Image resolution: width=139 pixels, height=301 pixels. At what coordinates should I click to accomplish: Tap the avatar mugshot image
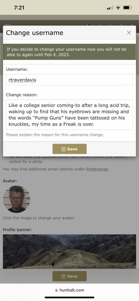pos(16,199)
